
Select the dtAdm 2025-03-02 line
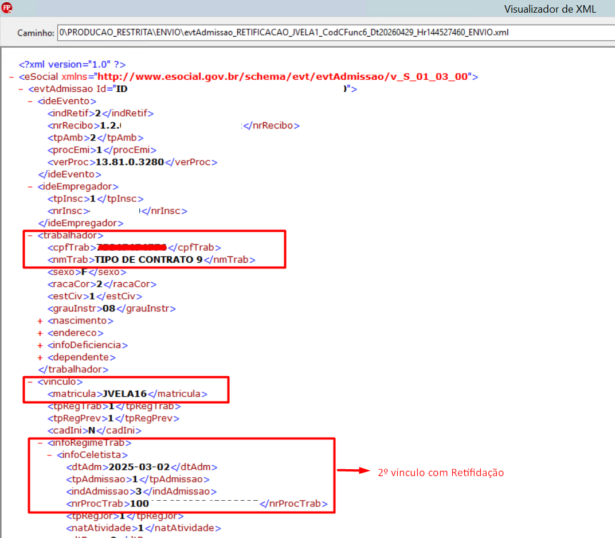coord(142,467)
